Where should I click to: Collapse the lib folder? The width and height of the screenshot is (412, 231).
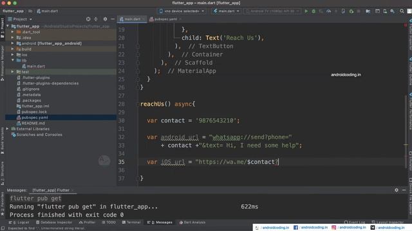pos(13,60)
